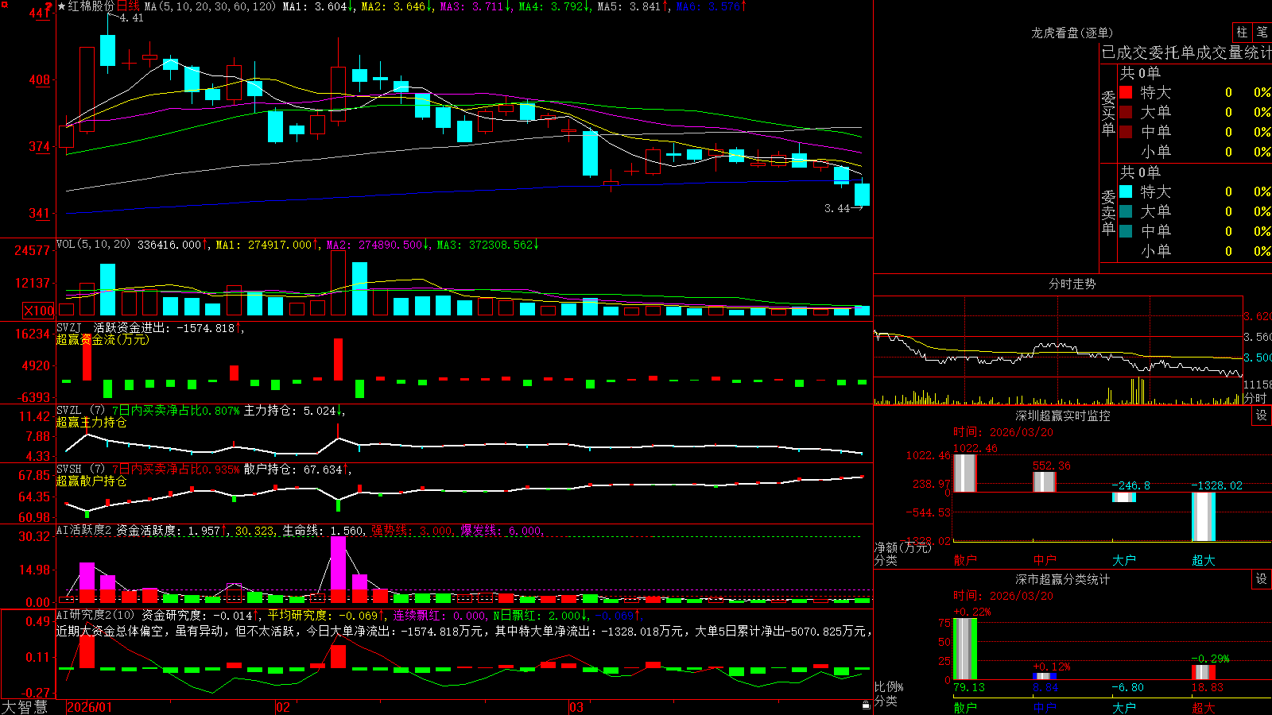Click the 时间: 2026/03/20 in 深圳超赢实时监控

tap(1003, 432)
